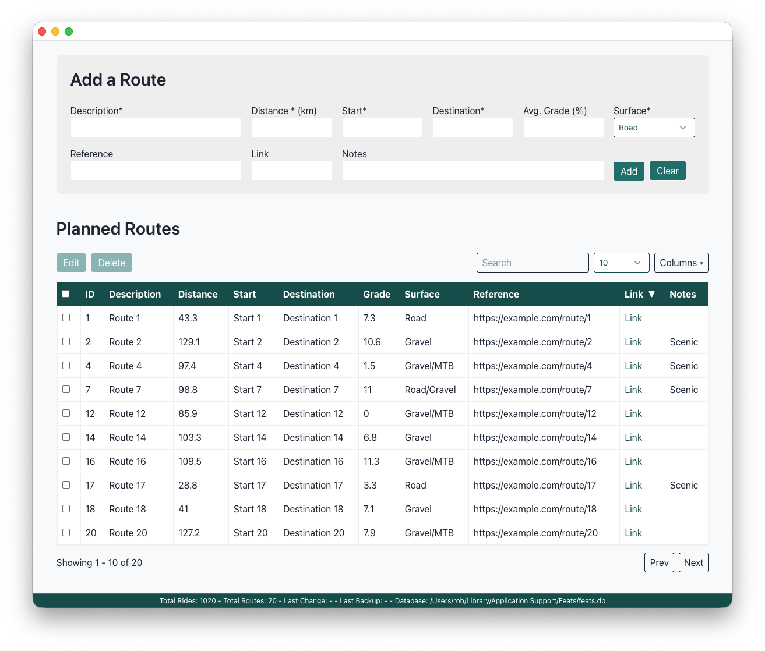Open the Link for Route 7
The height and width of the screenshot is (651, 765).
(633, 390)
